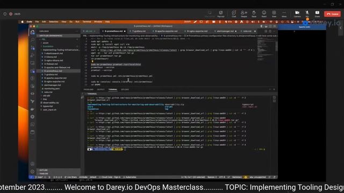Pop out the shared content window

[221, 13]
